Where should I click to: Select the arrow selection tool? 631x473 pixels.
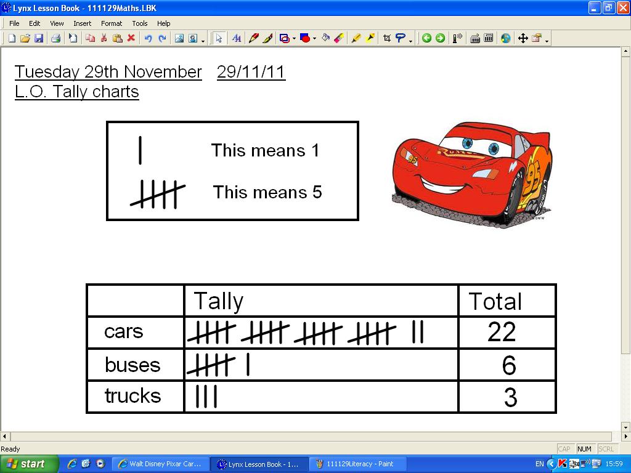[219, 38]
